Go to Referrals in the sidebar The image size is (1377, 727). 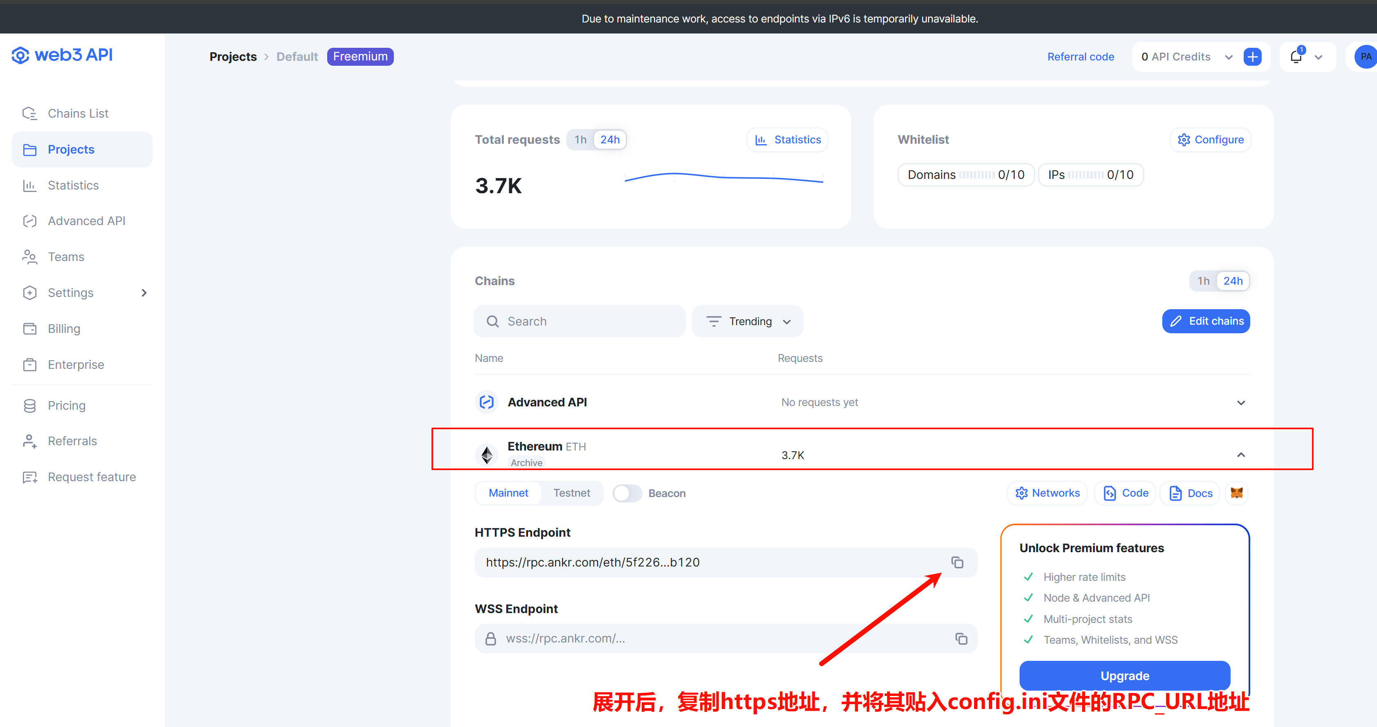point(72,441)
